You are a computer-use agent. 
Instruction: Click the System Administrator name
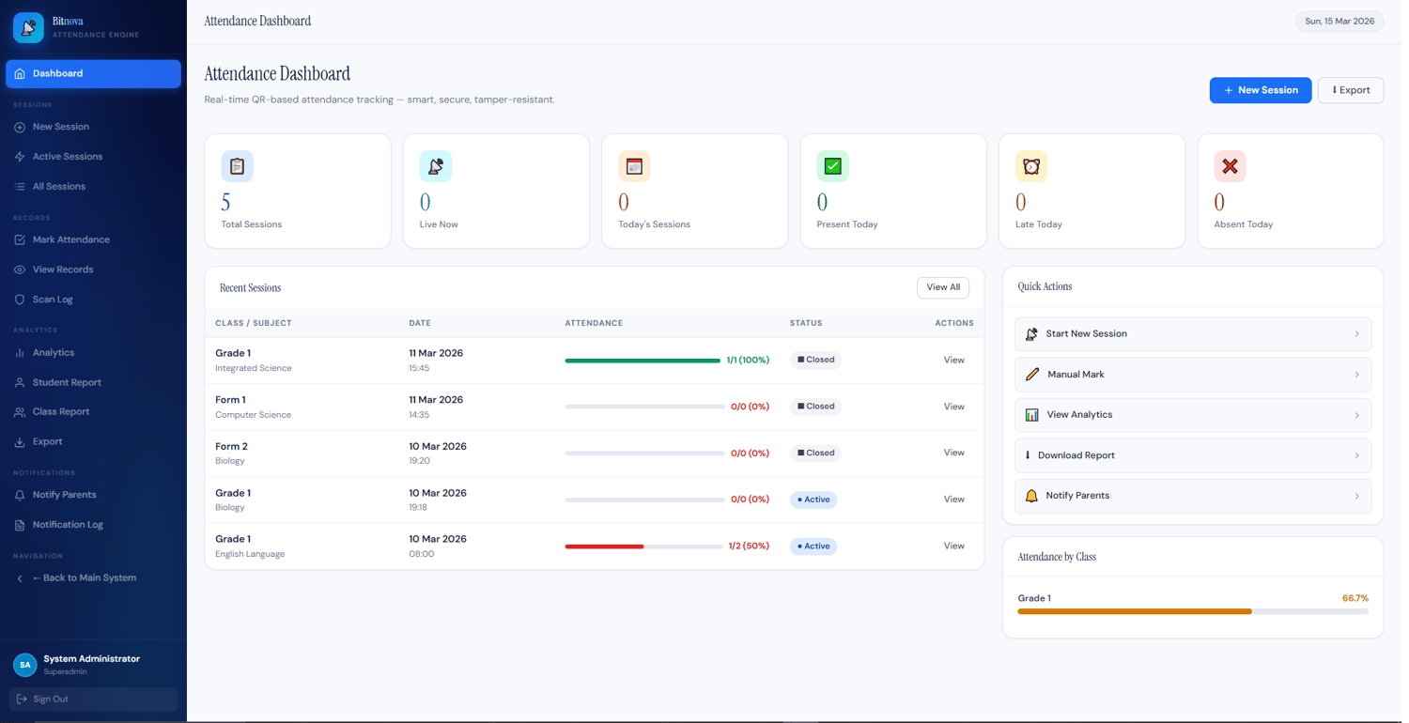[x=92, y=659]
